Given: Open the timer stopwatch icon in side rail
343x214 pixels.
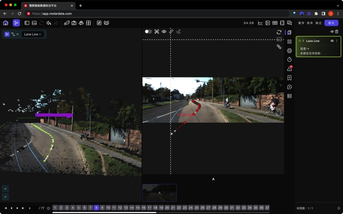Looking at the screenshot, I should click(x=289, y=60).
